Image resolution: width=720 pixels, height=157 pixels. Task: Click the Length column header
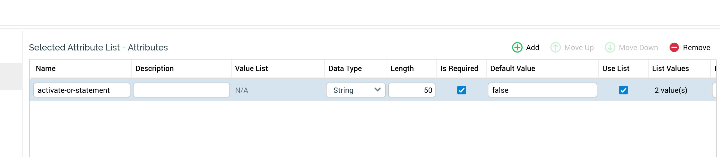(402, 69)
